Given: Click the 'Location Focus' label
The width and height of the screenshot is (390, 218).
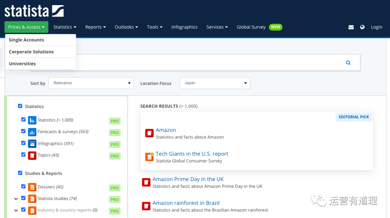Looking at the screenshot, I should click(x=156, y=84).
